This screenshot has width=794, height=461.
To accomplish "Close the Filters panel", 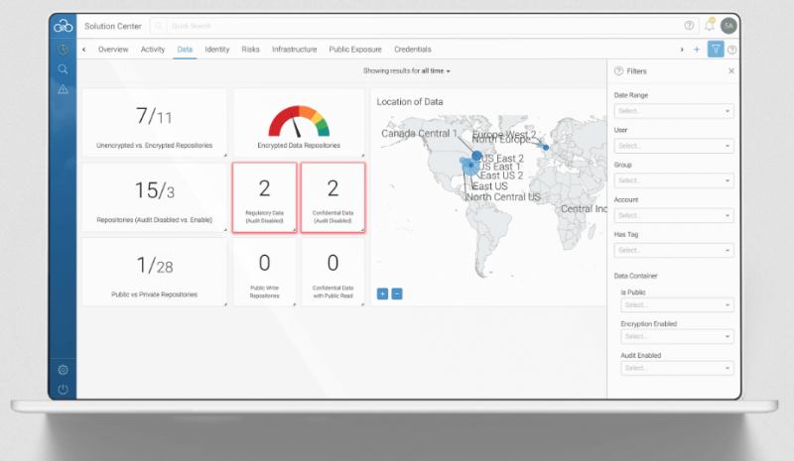I will 731,71.
